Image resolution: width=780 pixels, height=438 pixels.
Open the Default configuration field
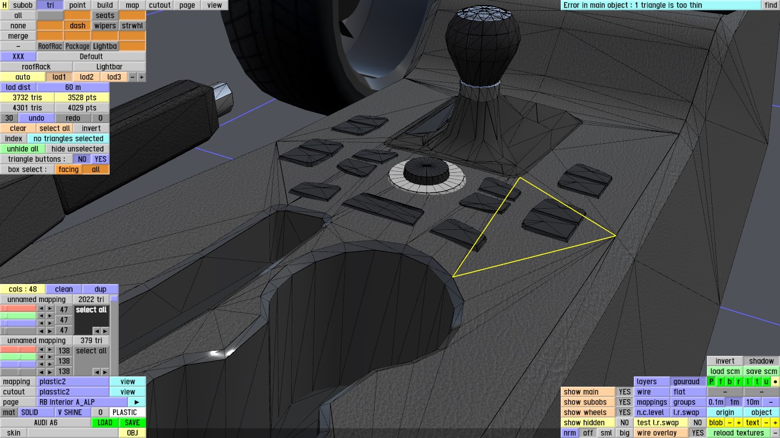(91, 56)
